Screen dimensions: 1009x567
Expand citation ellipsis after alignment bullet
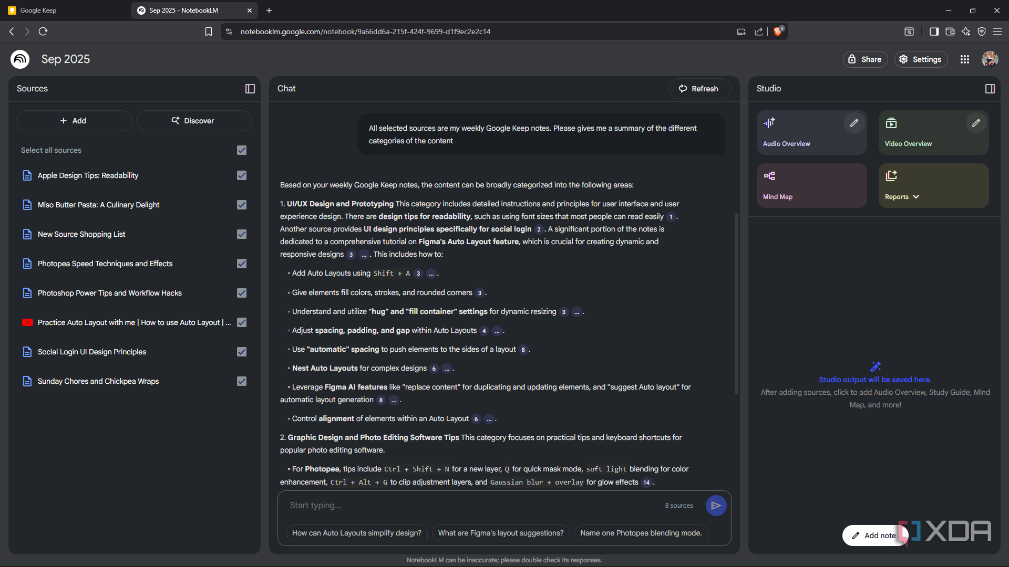489,419
